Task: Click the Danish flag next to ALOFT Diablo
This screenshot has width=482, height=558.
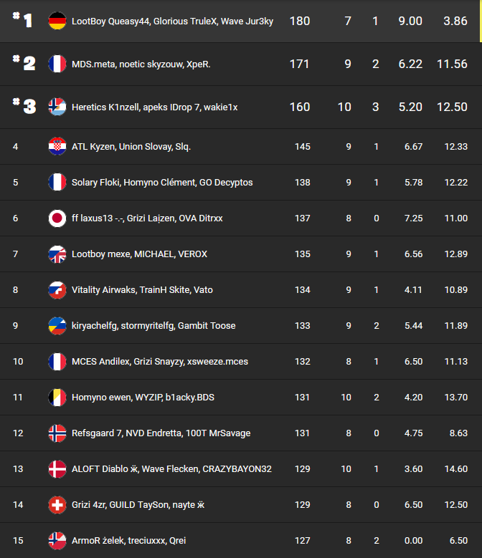Action: coord(57,469)
